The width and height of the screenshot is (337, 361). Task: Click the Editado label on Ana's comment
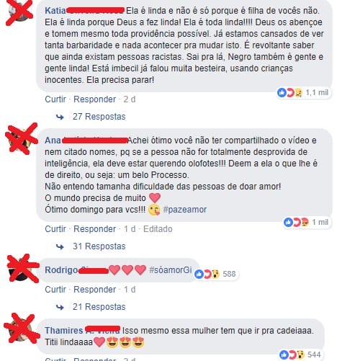[x=158, y=229]
